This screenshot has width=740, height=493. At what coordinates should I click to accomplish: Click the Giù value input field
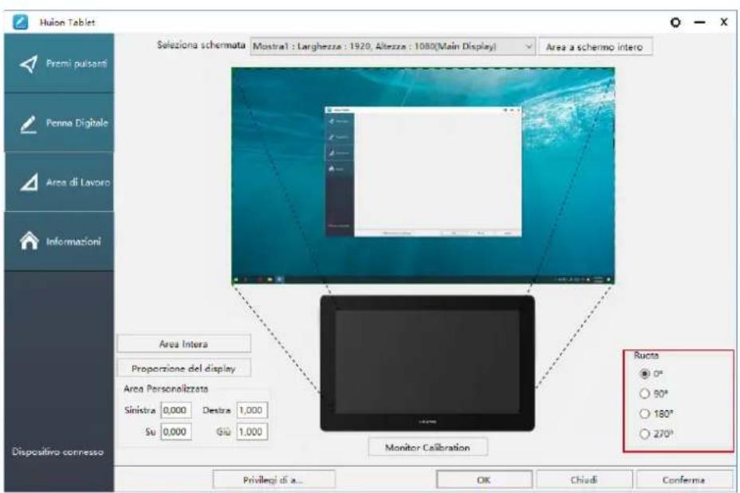coord(252,432)
